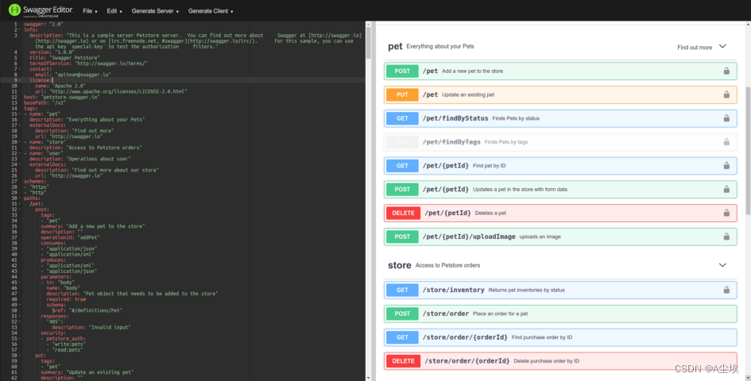
Task: Click the required: true line
Action: 66,299
